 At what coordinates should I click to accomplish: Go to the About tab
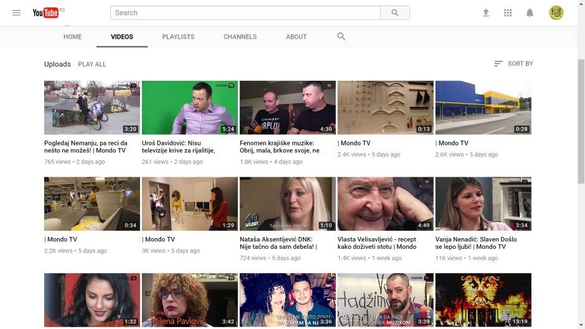pyautogui.click(x=296, y=37)
